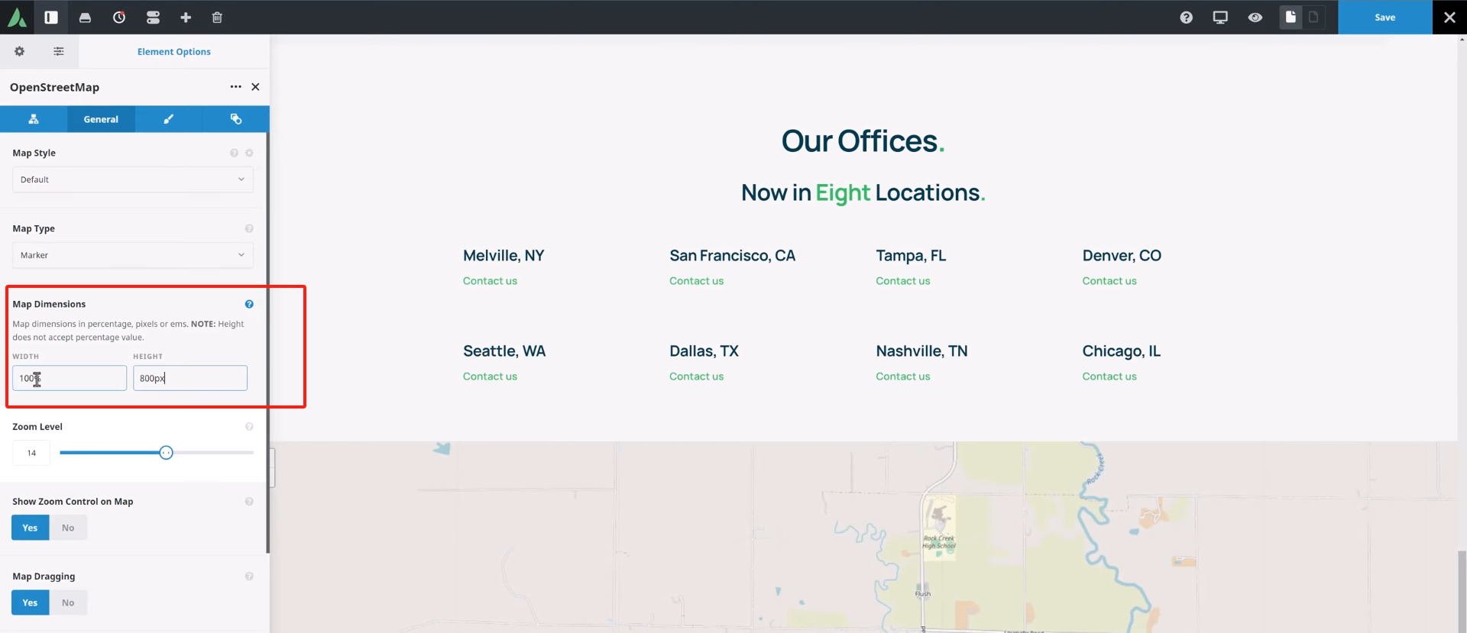
Task: Open the Map Type Marker dropdown
Action: (132, 255)
